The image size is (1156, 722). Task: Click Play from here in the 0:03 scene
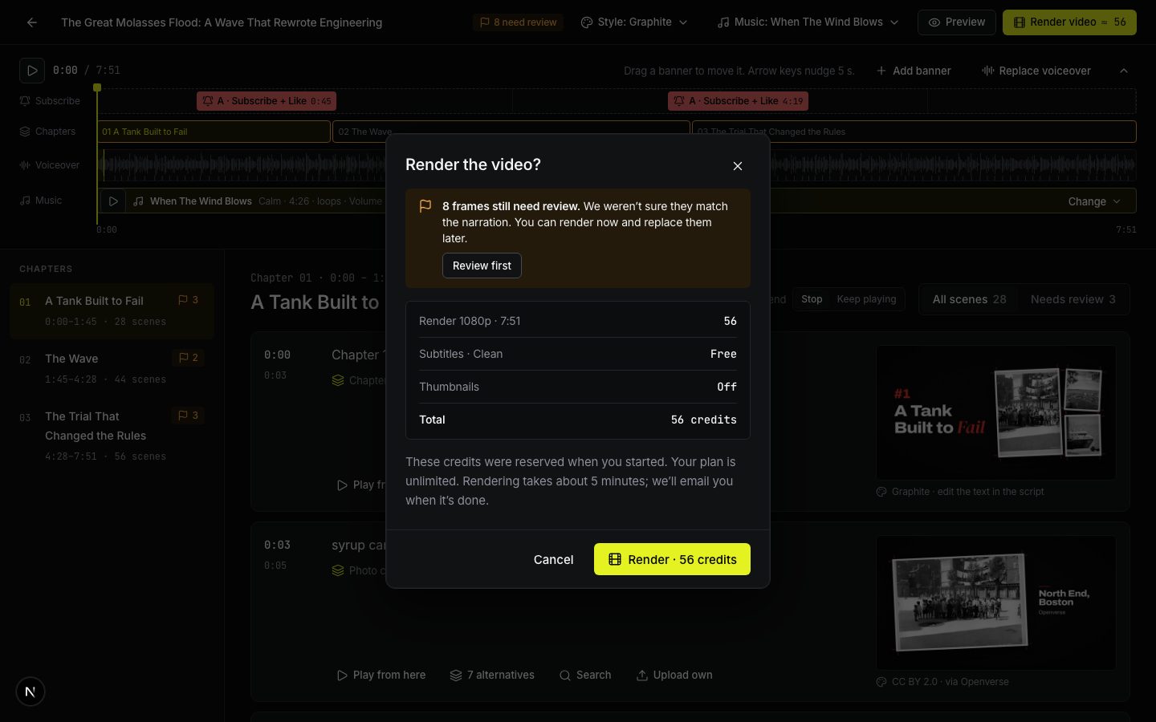coord(381,675)
